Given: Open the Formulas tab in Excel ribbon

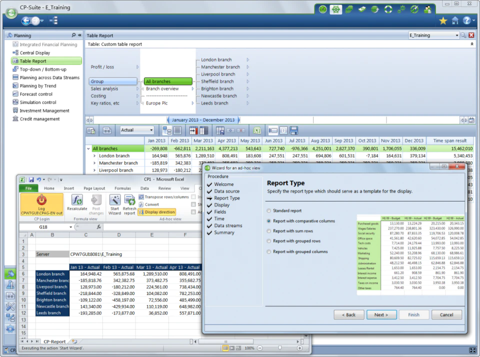Looking at the screenshot, I should pos(123,188).
